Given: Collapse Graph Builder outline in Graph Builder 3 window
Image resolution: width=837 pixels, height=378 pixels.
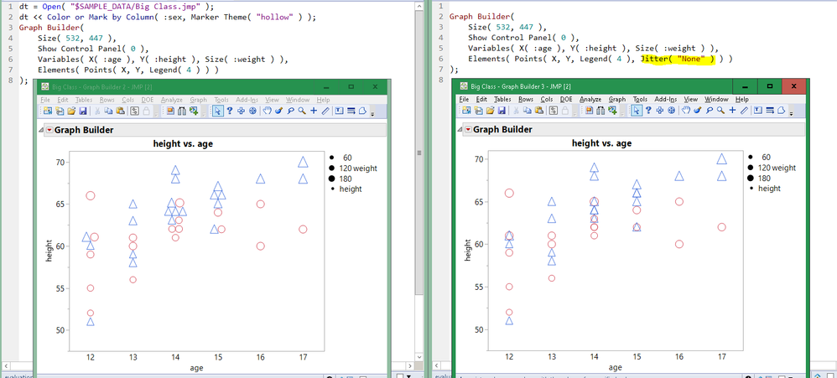Looking at the screenshot, I should point(460,130).
